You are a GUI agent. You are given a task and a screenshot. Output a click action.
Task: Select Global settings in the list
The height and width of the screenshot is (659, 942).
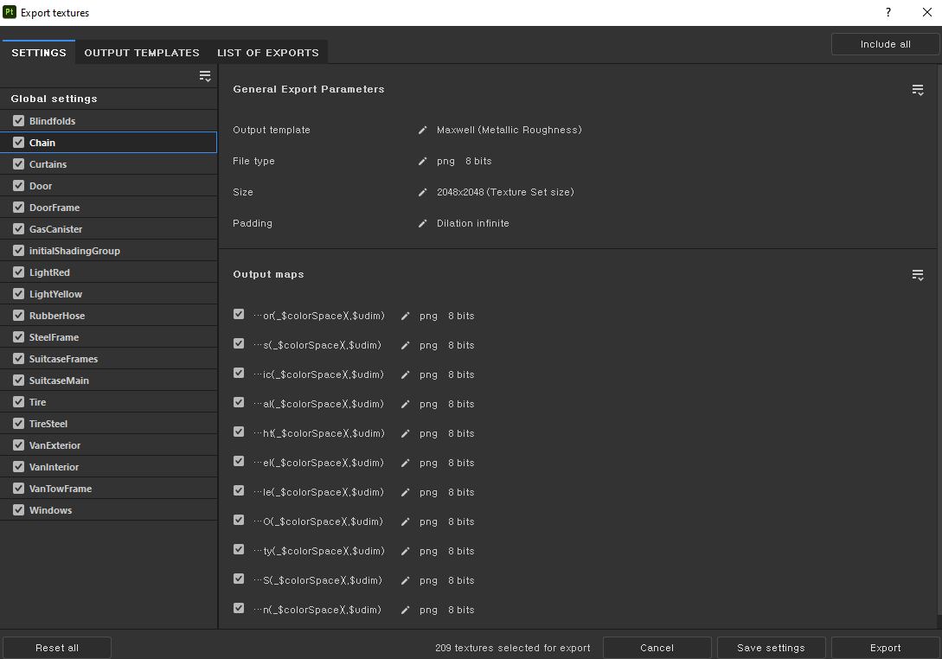click(x=54, y=99)
